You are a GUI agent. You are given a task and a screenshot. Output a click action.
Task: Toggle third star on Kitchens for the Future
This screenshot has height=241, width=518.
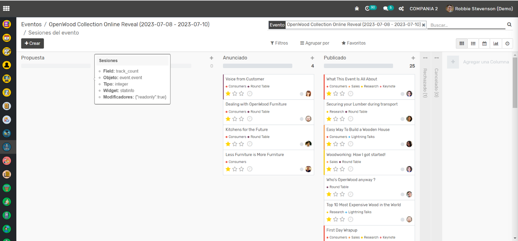click(242, 144)
